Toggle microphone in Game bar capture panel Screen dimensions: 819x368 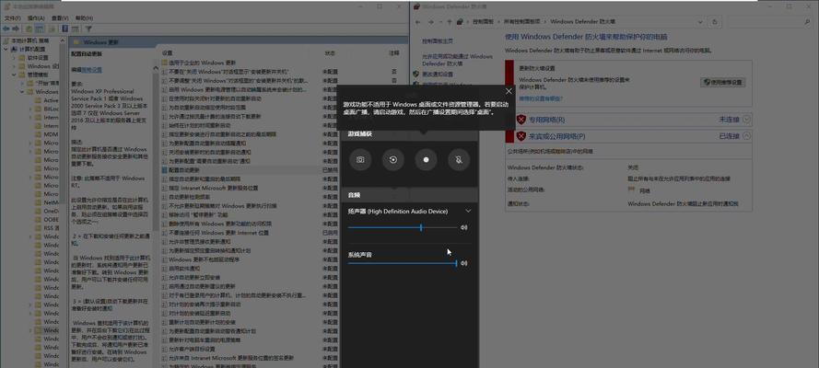(x=459, y=160)
